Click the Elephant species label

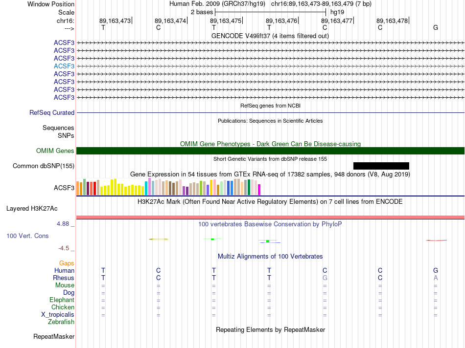click(62, 300)
